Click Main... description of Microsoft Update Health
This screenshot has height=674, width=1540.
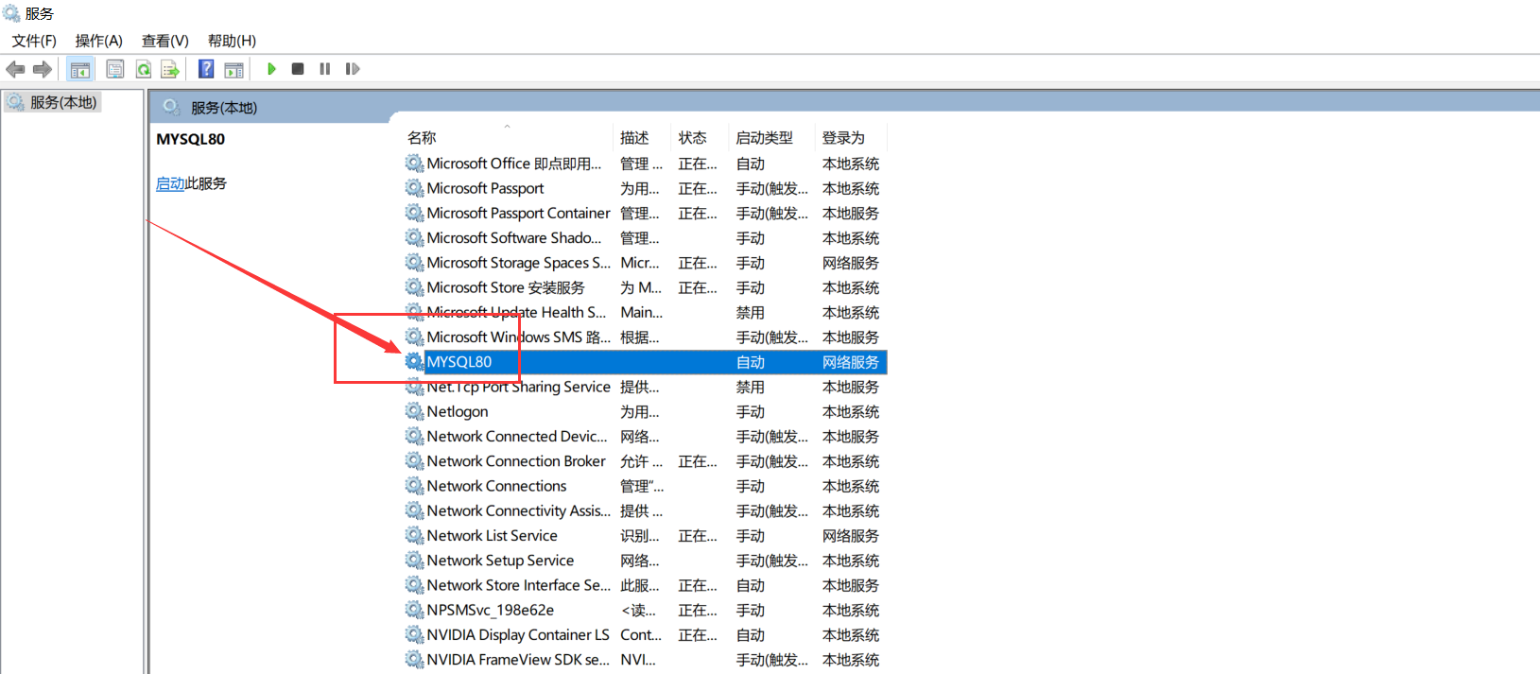641,312
